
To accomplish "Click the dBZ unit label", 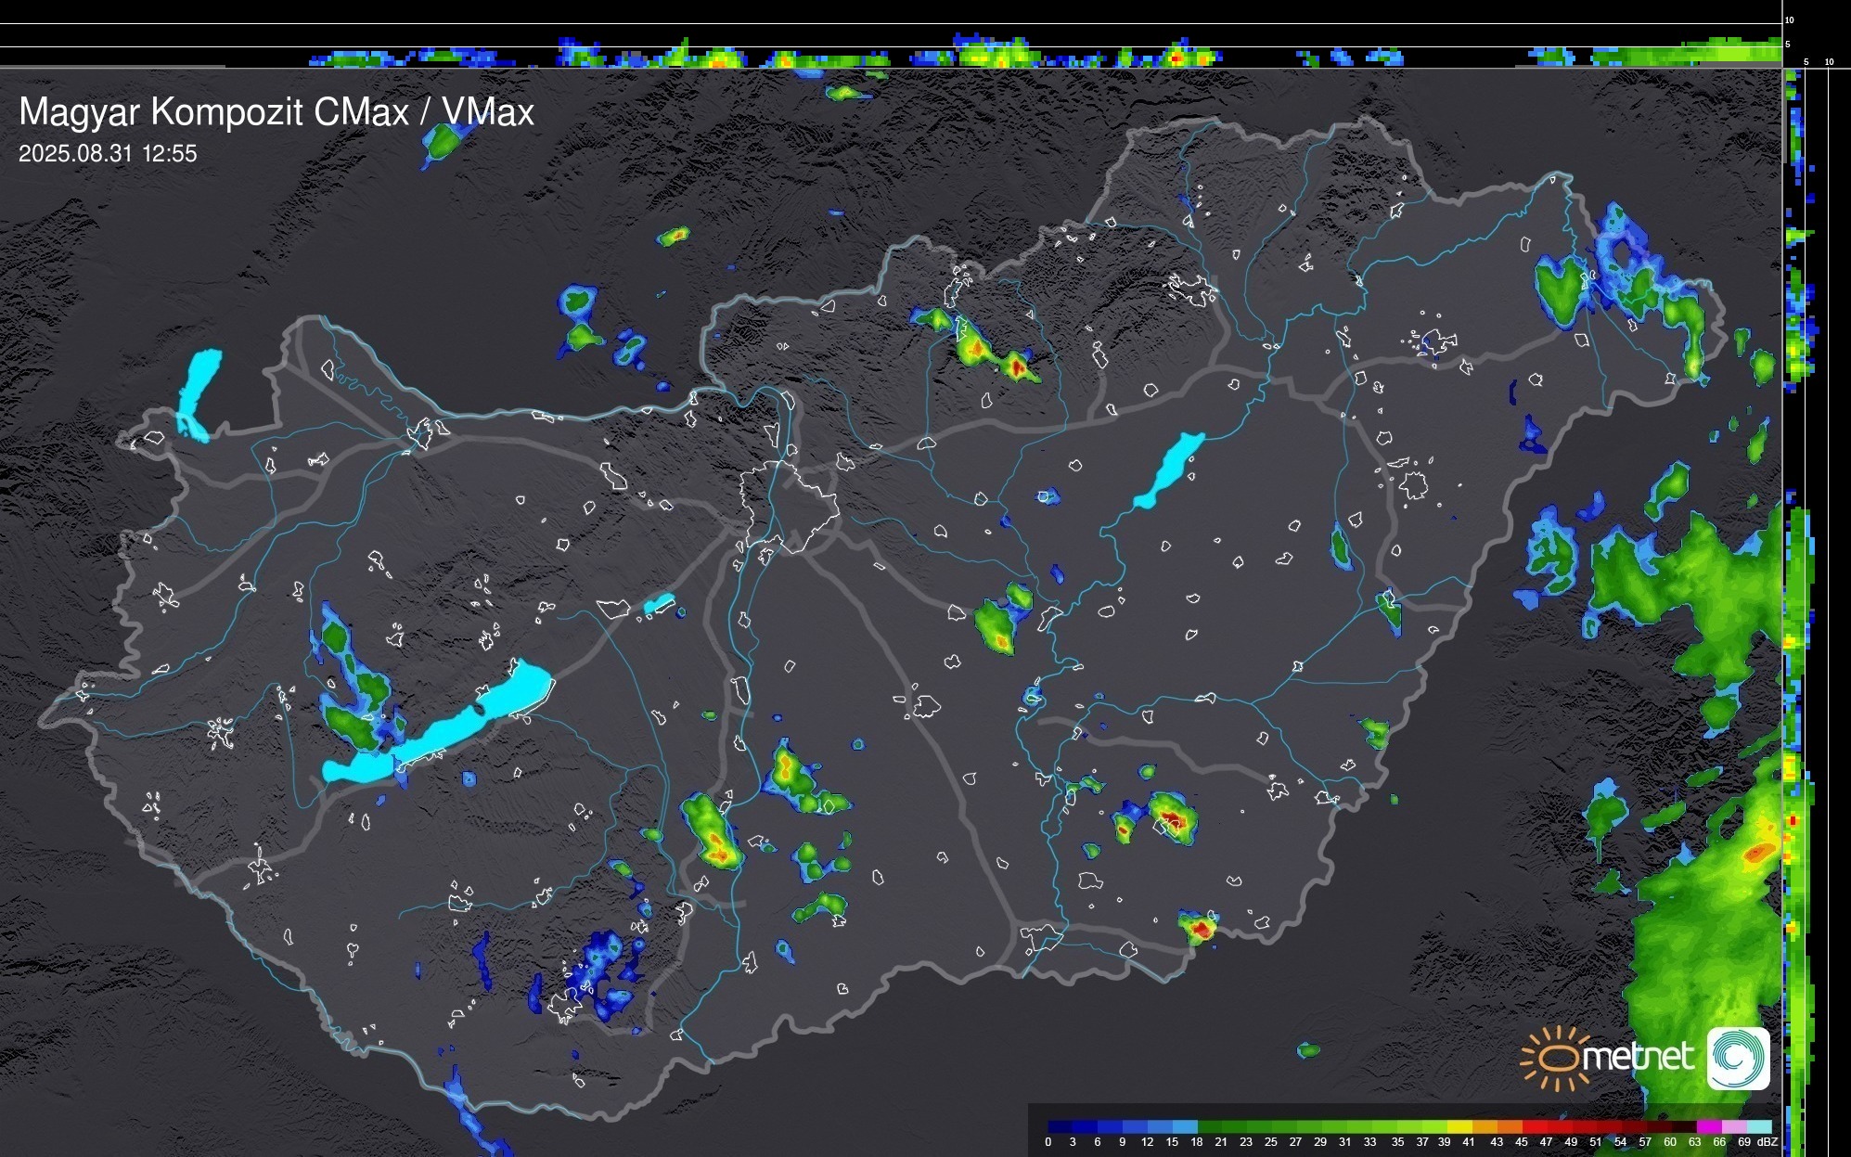I will (1767, 1142).
